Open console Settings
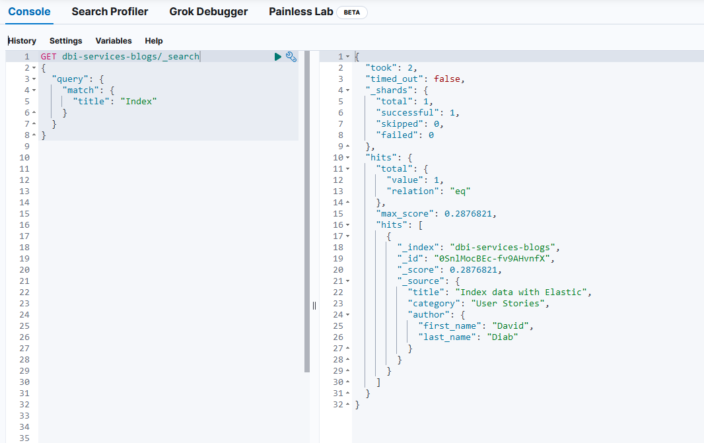 65,41
